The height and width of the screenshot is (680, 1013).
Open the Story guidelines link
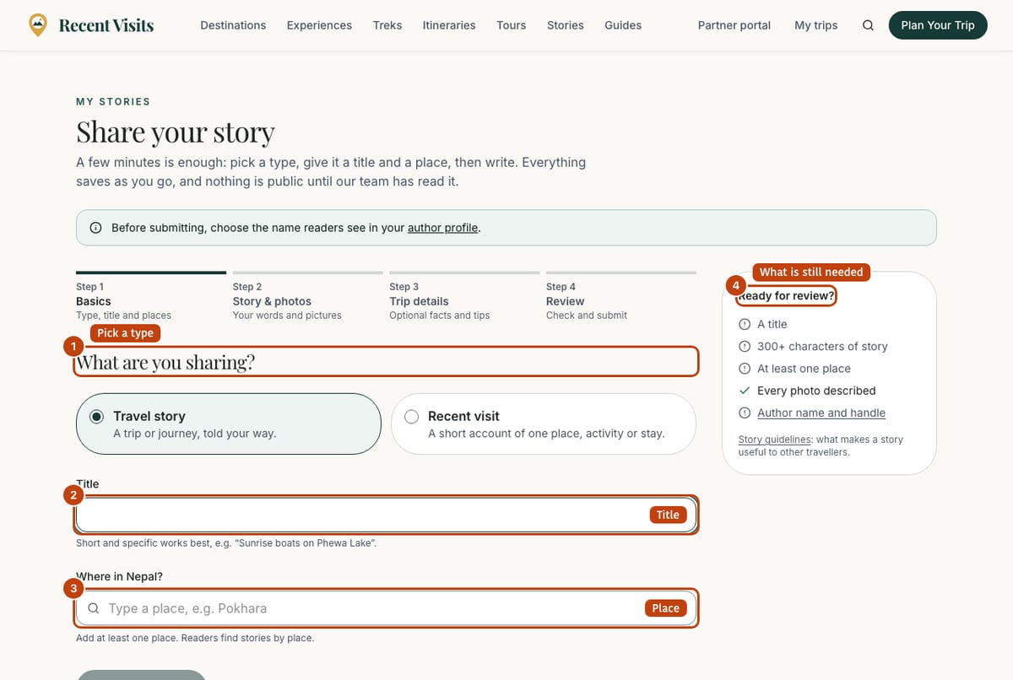pos(775,440)
